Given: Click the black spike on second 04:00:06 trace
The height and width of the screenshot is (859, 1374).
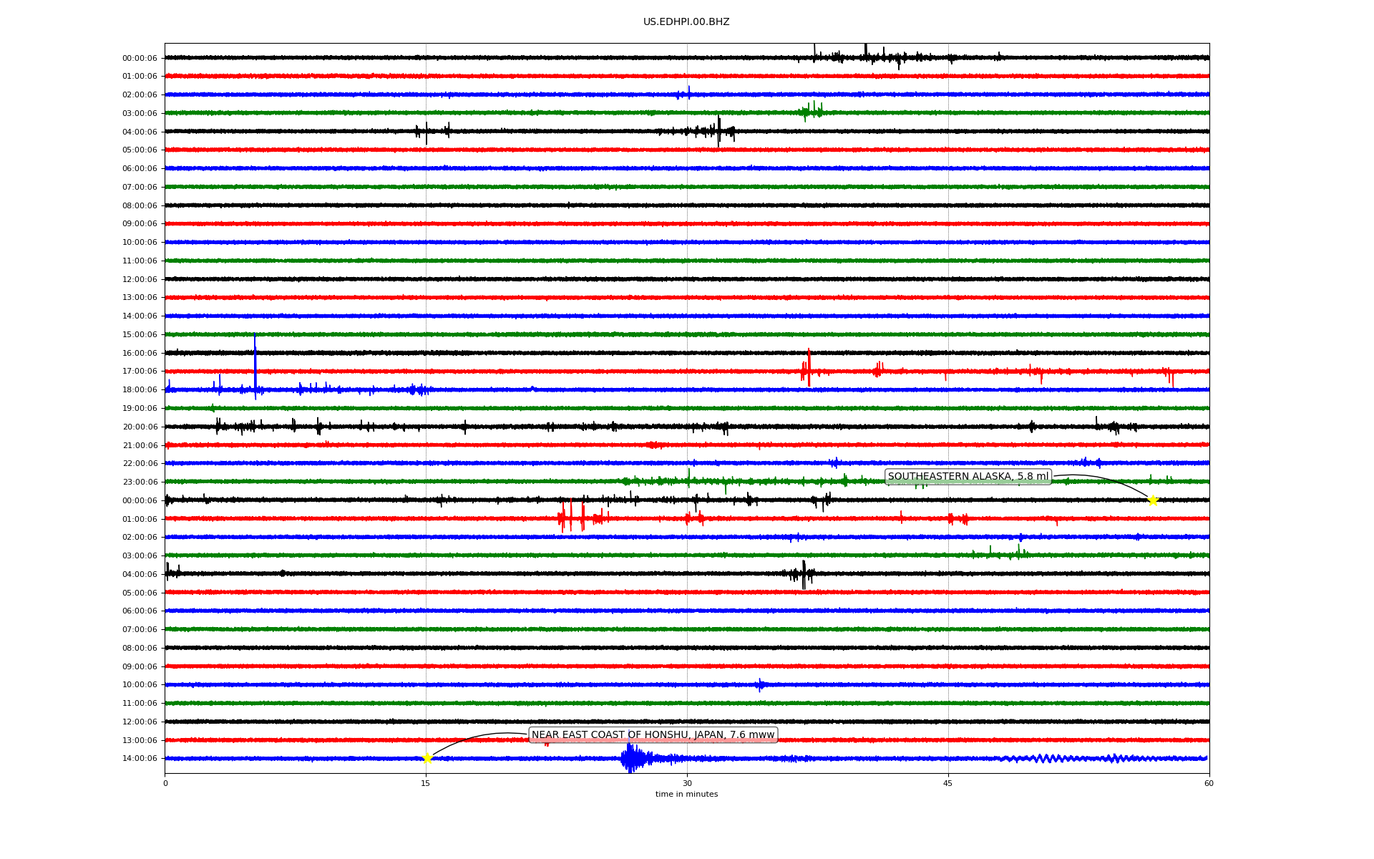Looking at the screenshot, I should (803, 574).
